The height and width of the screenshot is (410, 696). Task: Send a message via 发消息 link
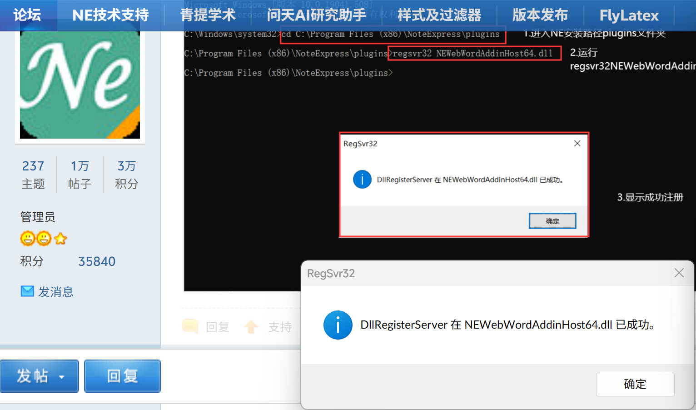(x=56, y=292)
